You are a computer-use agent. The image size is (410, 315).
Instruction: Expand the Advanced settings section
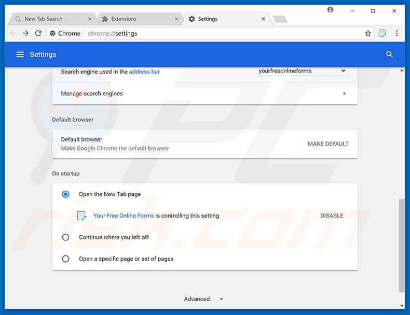pyautogui.click(x=203, y=299)
